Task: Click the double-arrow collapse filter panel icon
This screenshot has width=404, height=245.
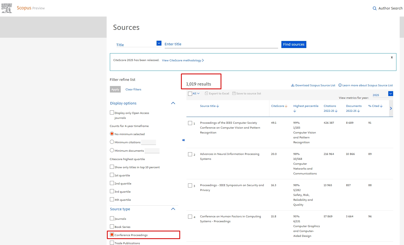Action: (183, 140)
